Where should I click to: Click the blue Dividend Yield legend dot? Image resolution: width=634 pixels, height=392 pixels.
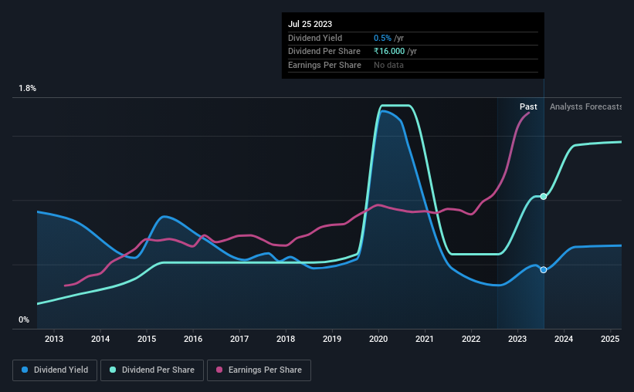click(x=25, y=370)
